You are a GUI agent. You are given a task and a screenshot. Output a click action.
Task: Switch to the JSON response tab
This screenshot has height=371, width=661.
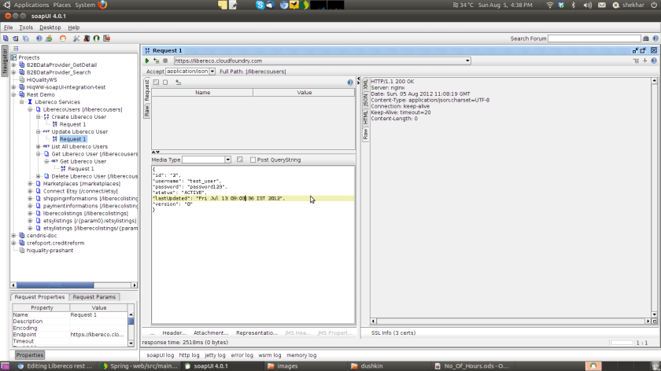coord(365,101)
